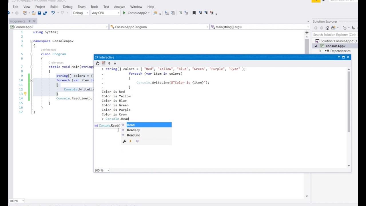Open the Debug menu
Viewport: 366px width, 206px height.
pyautogui.click(x=67, y=7)
